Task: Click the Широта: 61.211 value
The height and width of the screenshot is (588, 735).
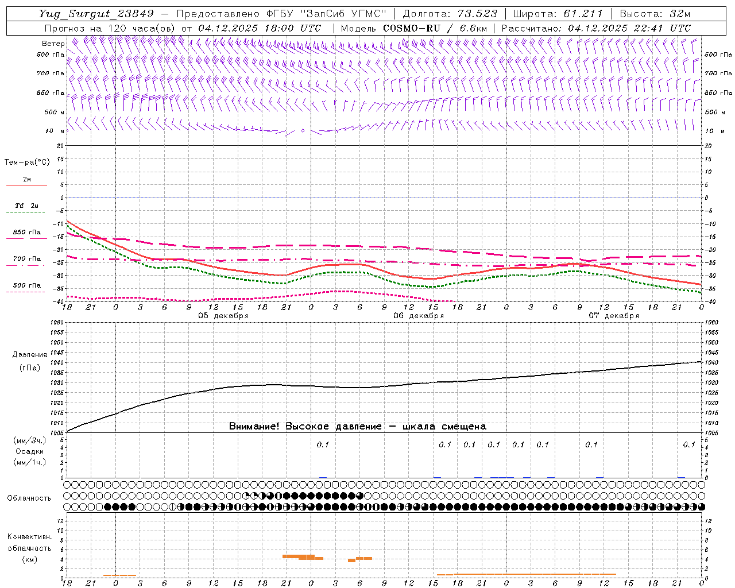Action: [x=558, y=14]
